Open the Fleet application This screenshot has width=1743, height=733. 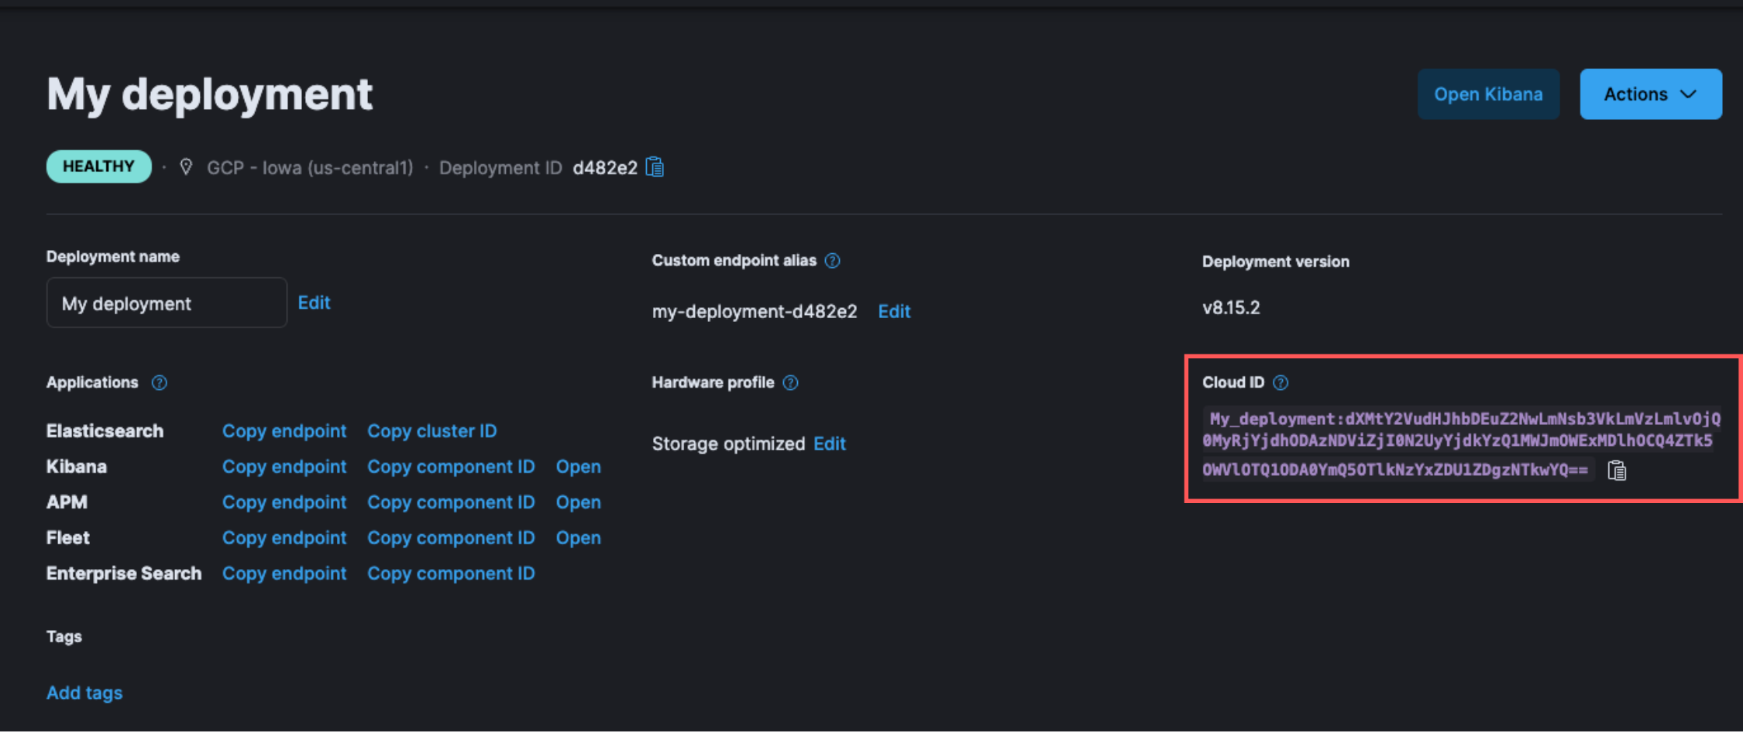(x=578, y=538)
